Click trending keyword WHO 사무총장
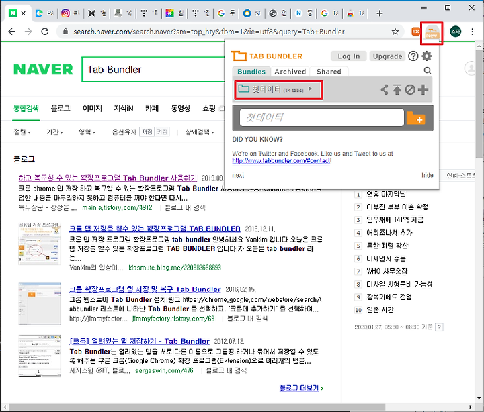 pyautogui.click(x=387, y=271)
